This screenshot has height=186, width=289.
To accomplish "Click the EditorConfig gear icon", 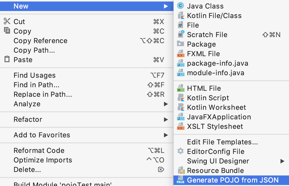I will click(180, 151).
